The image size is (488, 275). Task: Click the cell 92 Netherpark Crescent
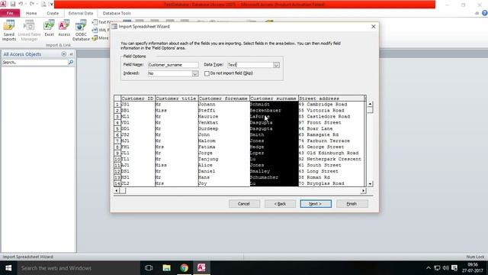click(330, 159)
